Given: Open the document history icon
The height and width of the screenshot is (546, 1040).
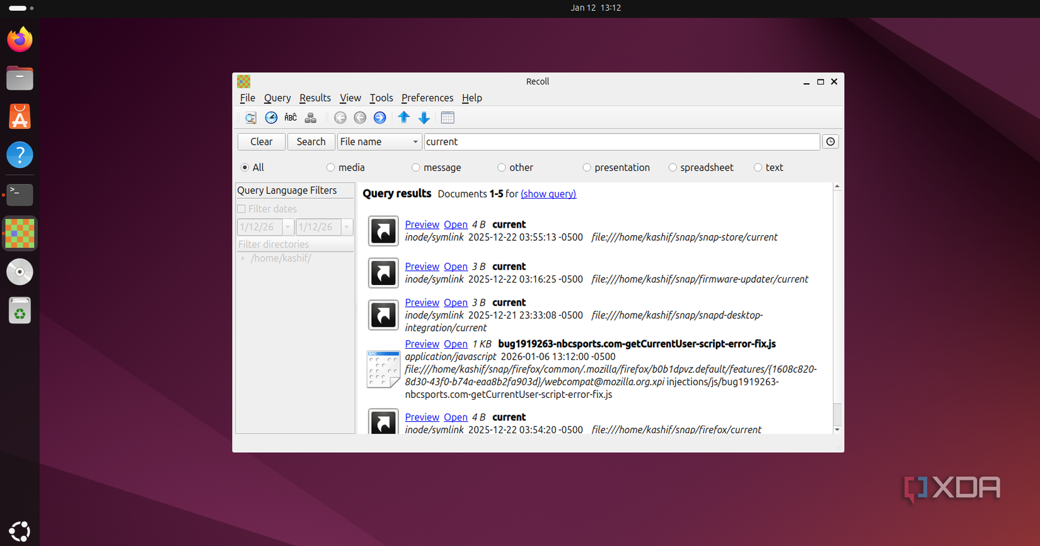Looking at the screenshot, I should [271, 118].
